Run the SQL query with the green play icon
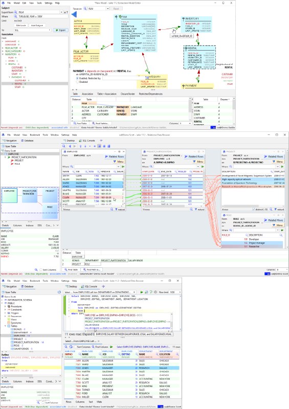Image resolution: width=289 pixels, height=409 pixels. pos(142,292)
